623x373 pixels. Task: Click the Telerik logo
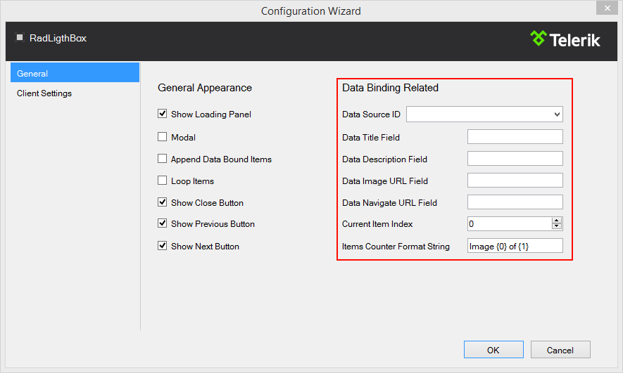tap(565, 39)
